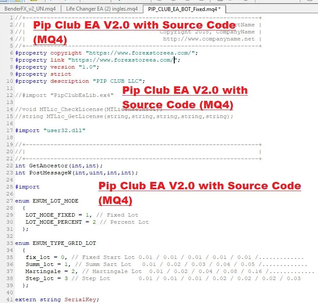318x303 pixels.
Task: Click the bare '#import' on line 25
Action: (27, 187)
